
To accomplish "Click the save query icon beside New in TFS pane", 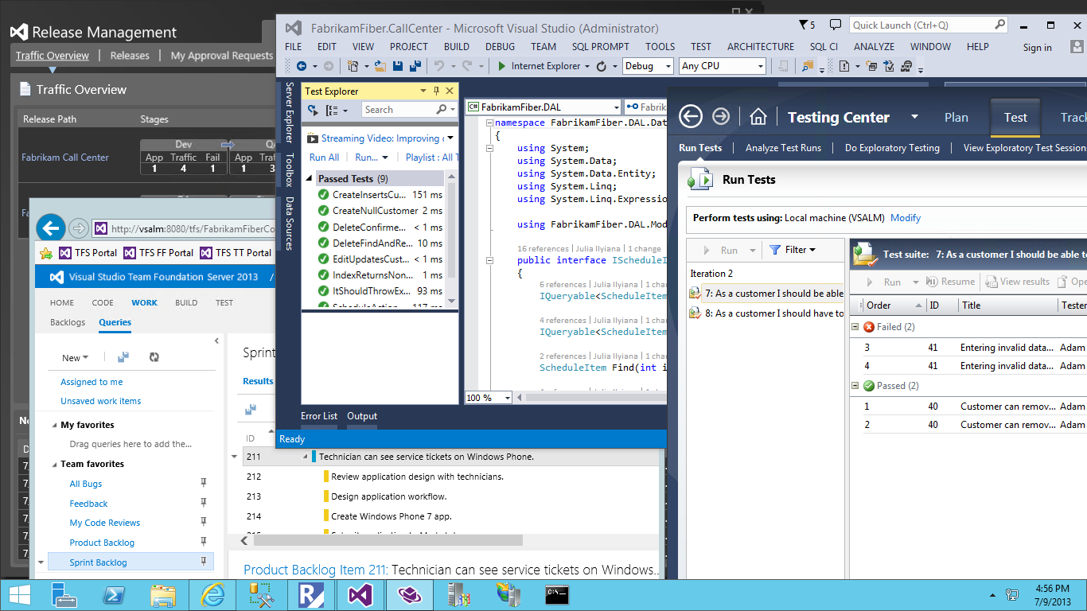I will (x=123, y=358).
